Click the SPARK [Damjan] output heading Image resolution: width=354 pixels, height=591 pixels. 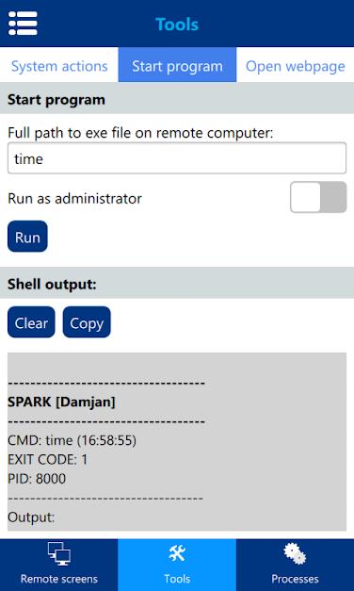(61, 402)
